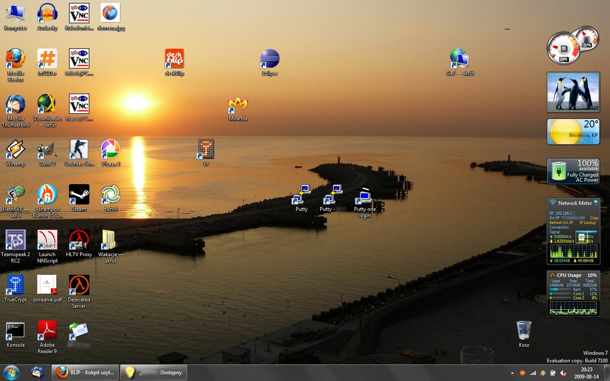The image size is (610, 381).
Task: Toggle the muted volume tray icon
Action: point(563,373)
